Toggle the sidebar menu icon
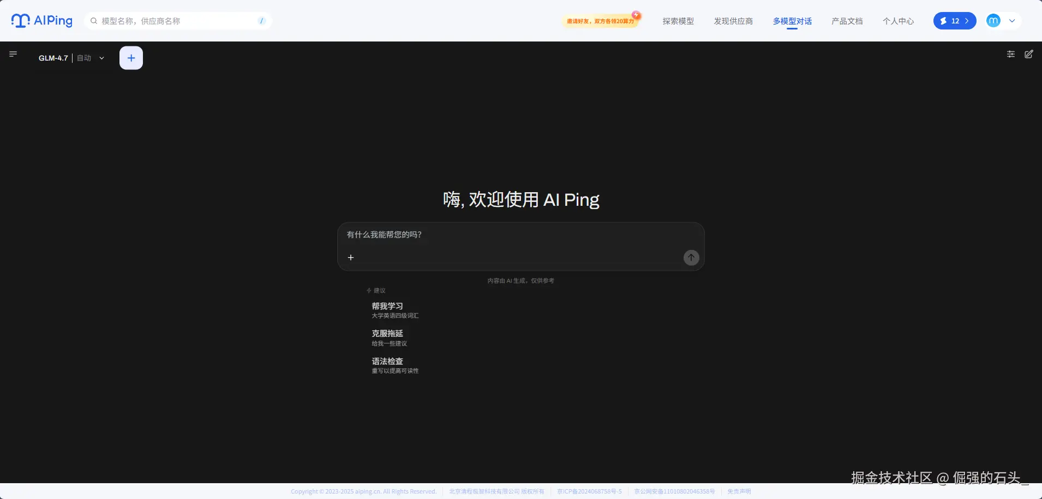 (13, 54)
